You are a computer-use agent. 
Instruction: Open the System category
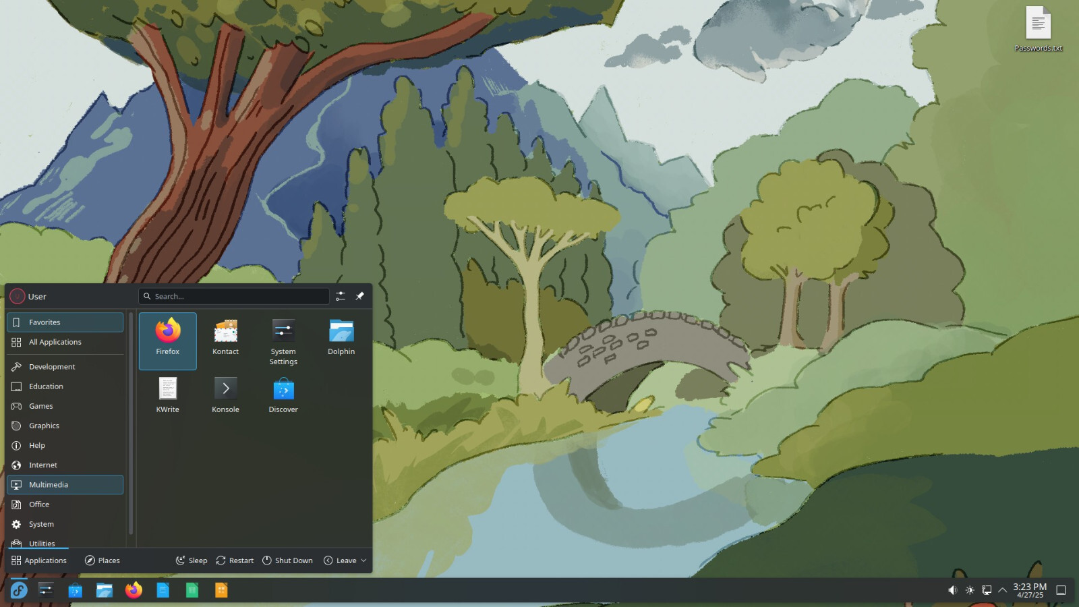click(x=65, y=524)
